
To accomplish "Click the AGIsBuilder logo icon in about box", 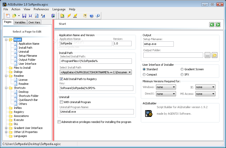I will click(x=149, y=113).
